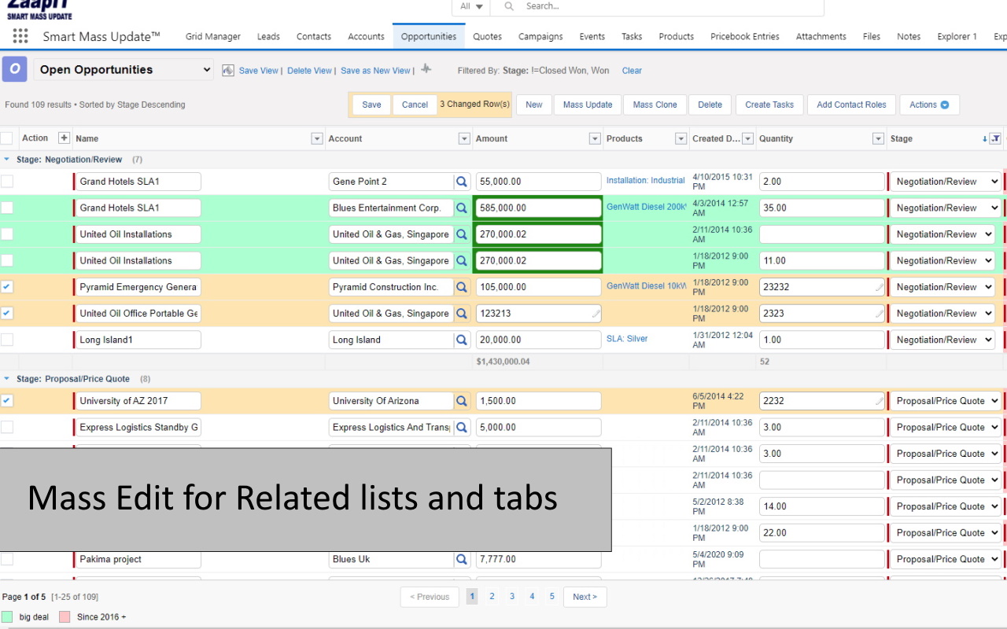Click the purple Opportunities object icon
Image resolution: width=1007 pixels, height=629 pixels.
[14, 69]
